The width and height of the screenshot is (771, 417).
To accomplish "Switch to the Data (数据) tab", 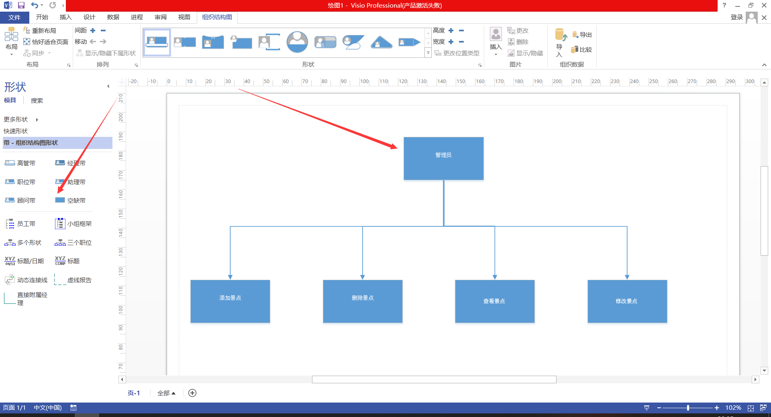I will click(113, 17).
